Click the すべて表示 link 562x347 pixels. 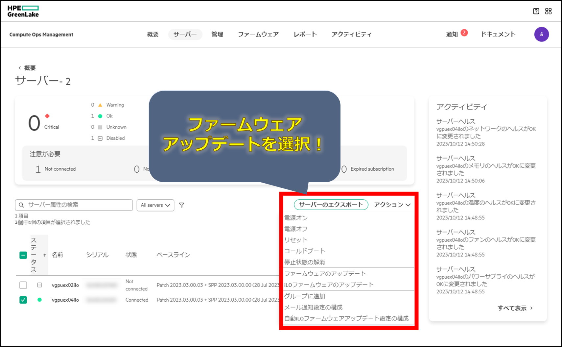(x=515, y=308)
